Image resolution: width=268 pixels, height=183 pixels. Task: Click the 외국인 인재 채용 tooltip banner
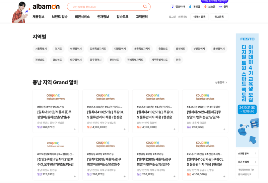(x=214, y=1)
